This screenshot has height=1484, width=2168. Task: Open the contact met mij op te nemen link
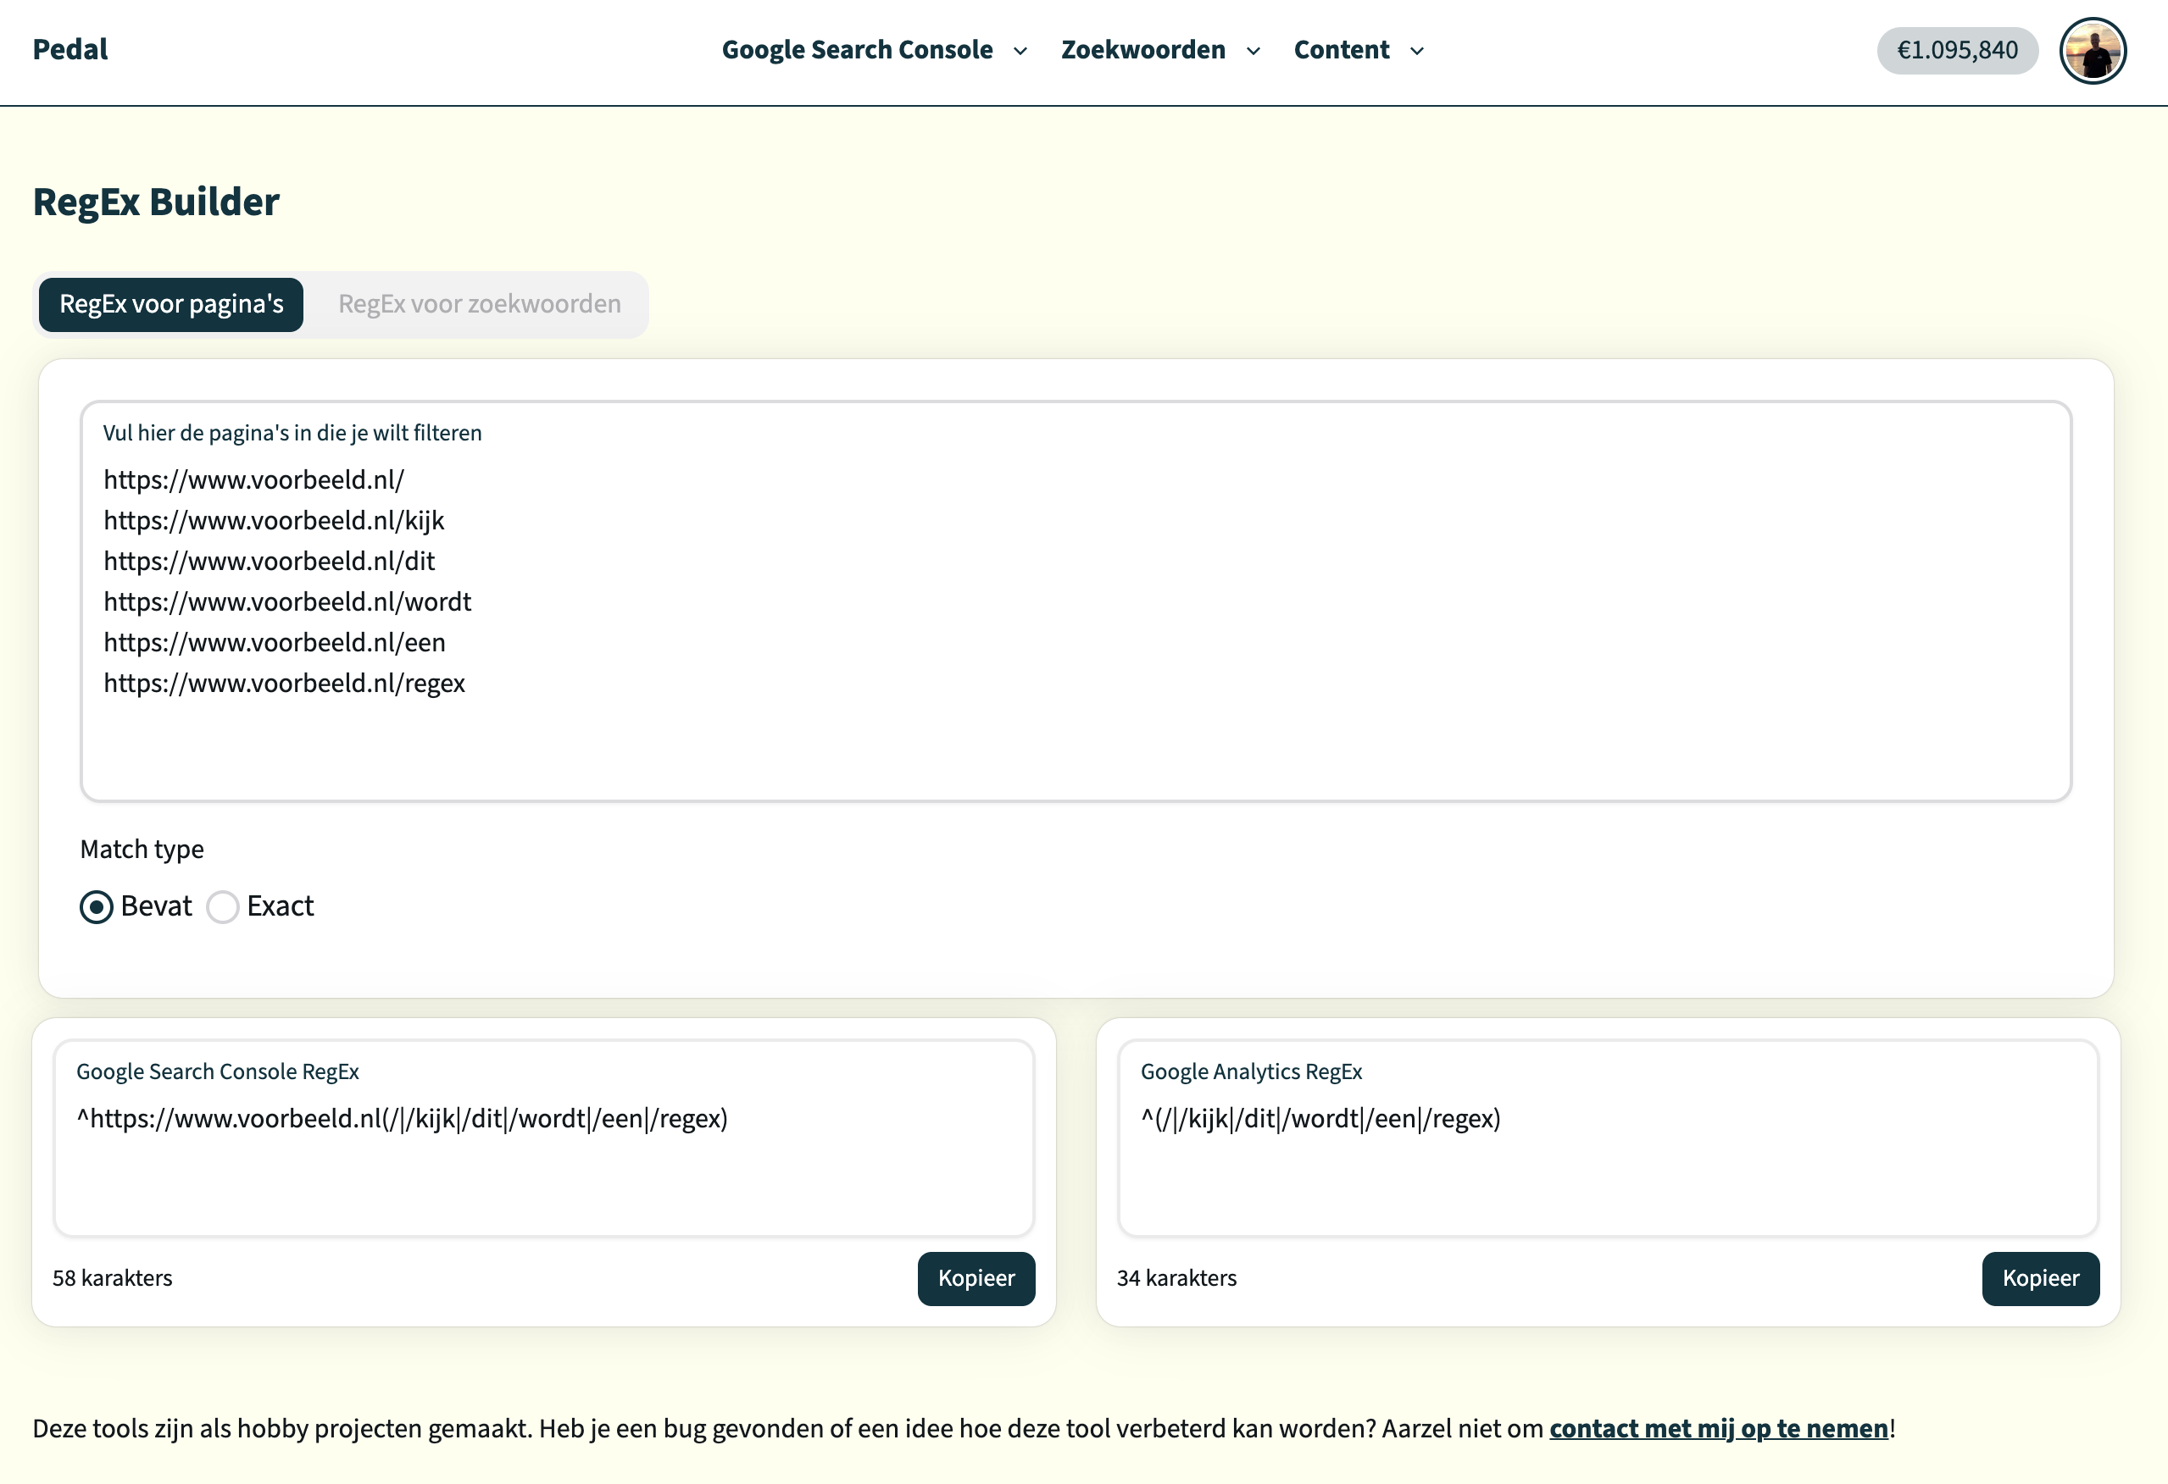click(x=1718, y=1429)
